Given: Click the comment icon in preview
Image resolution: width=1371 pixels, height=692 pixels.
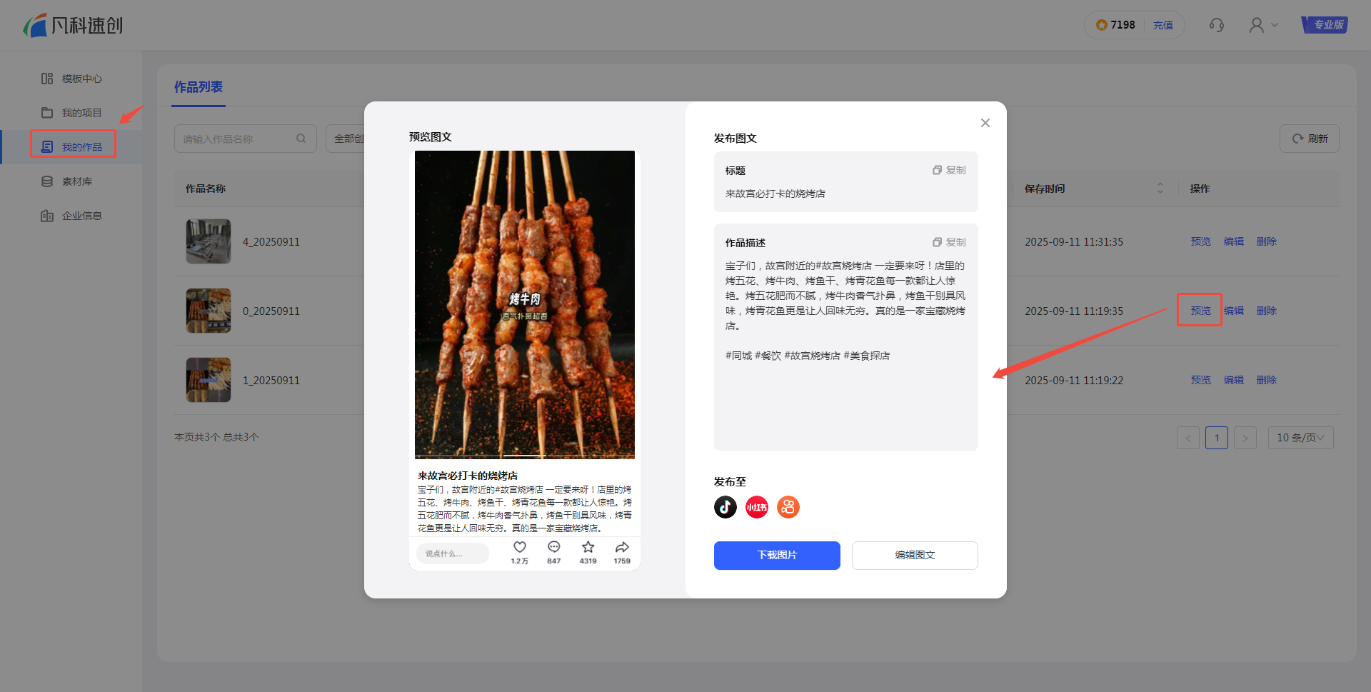Looking at the screenshot, I should [x=554, y=547].
